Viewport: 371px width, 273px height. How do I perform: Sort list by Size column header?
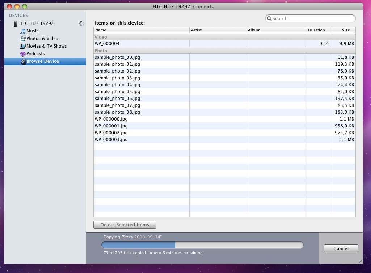click(x=343, y=30)
